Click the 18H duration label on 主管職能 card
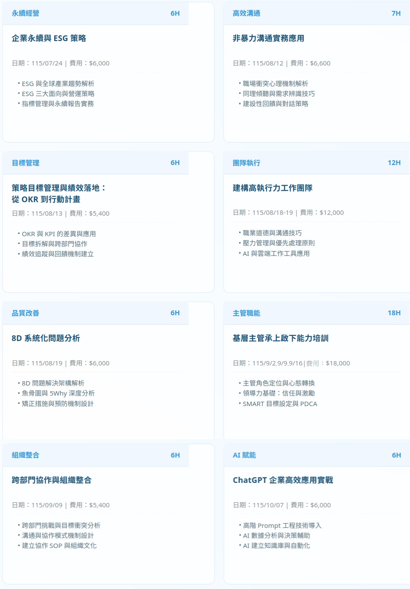Viewport: 410px width, 589px height. (x=394, y=313)
